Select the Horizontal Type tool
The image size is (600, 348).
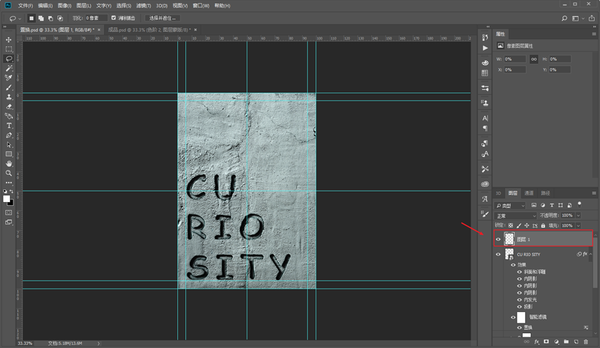point(9,125)
